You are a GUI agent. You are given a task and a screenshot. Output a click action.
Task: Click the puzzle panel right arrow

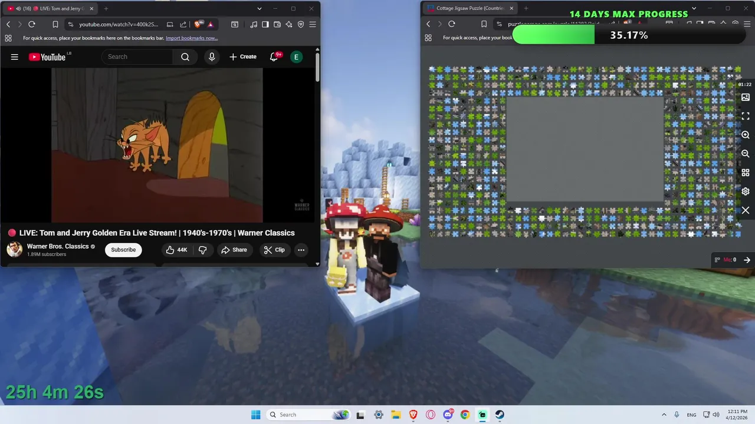747,260
